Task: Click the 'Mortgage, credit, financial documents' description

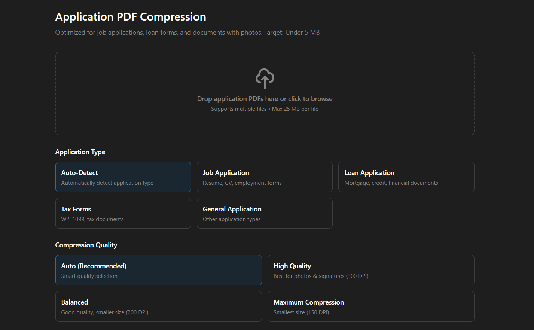Action: [x=391, y=183]
